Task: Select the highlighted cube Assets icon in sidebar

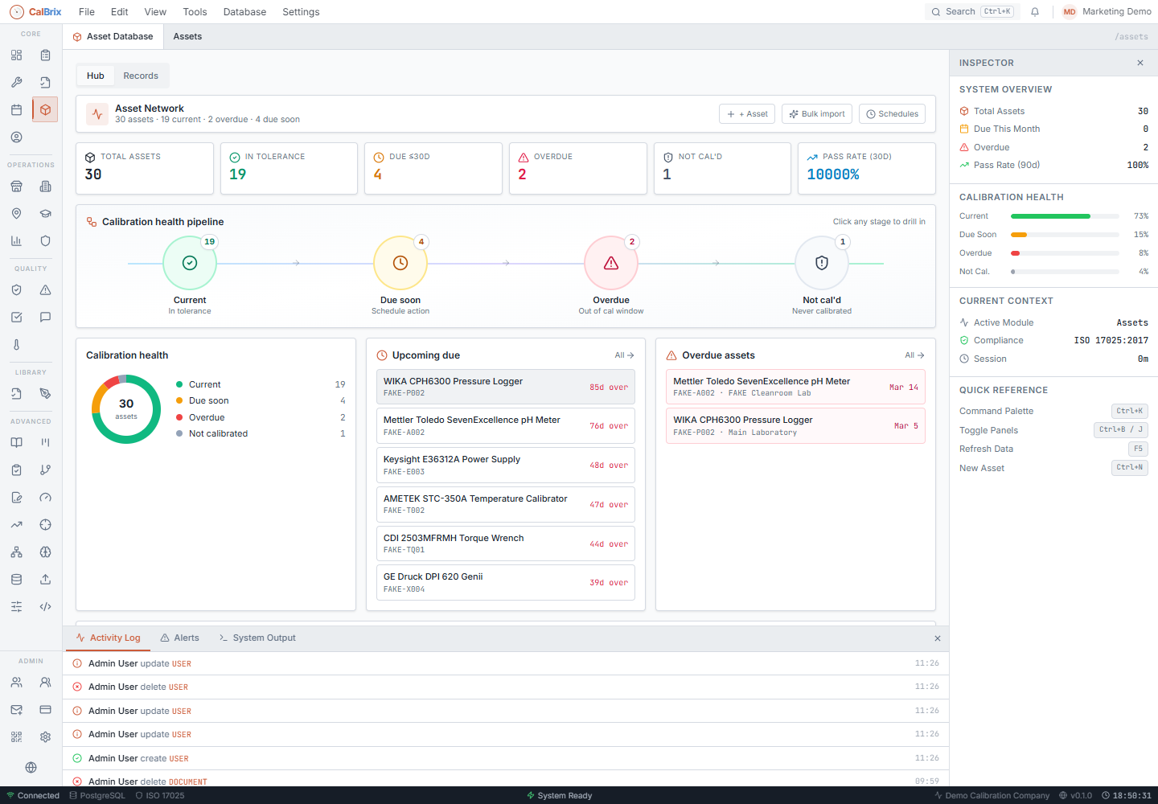Action: pos(45,109)
